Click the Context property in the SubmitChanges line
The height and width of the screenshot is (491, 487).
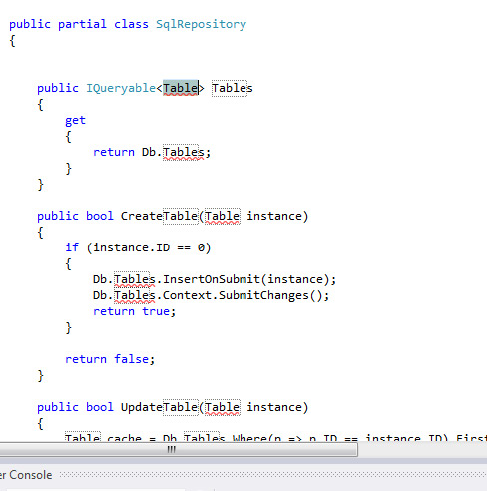pos(187,295)
